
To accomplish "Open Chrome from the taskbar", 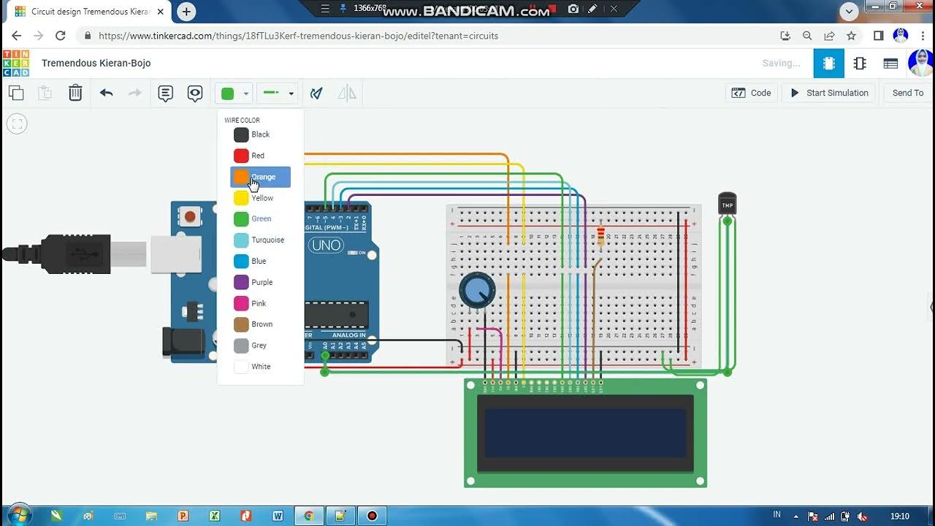I will click(309, 516).
